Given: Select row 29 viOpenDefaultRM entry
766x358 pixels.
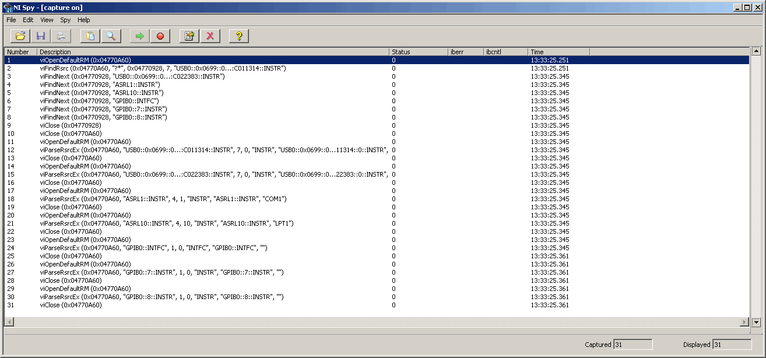Looking at the screenshot, I should (x=377, y=289).
